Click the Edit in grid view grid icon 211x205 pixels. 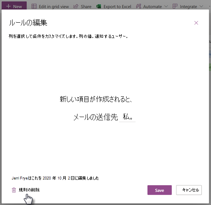[34, 6]
